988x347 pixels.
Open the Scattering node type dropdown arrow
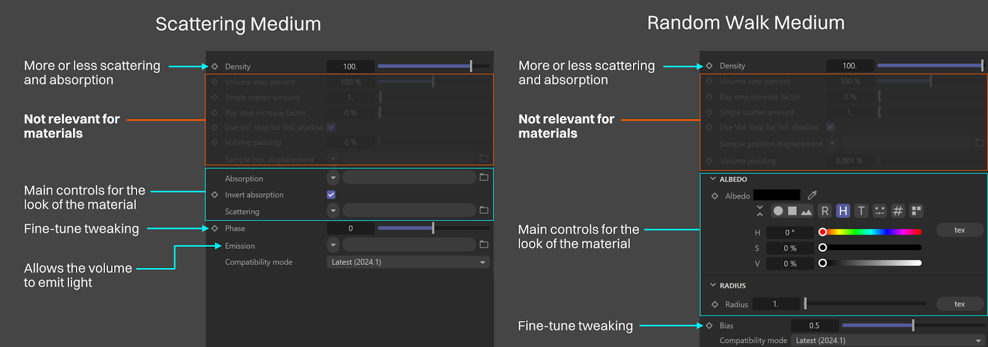pyautogui.click(x=333, y=211)
